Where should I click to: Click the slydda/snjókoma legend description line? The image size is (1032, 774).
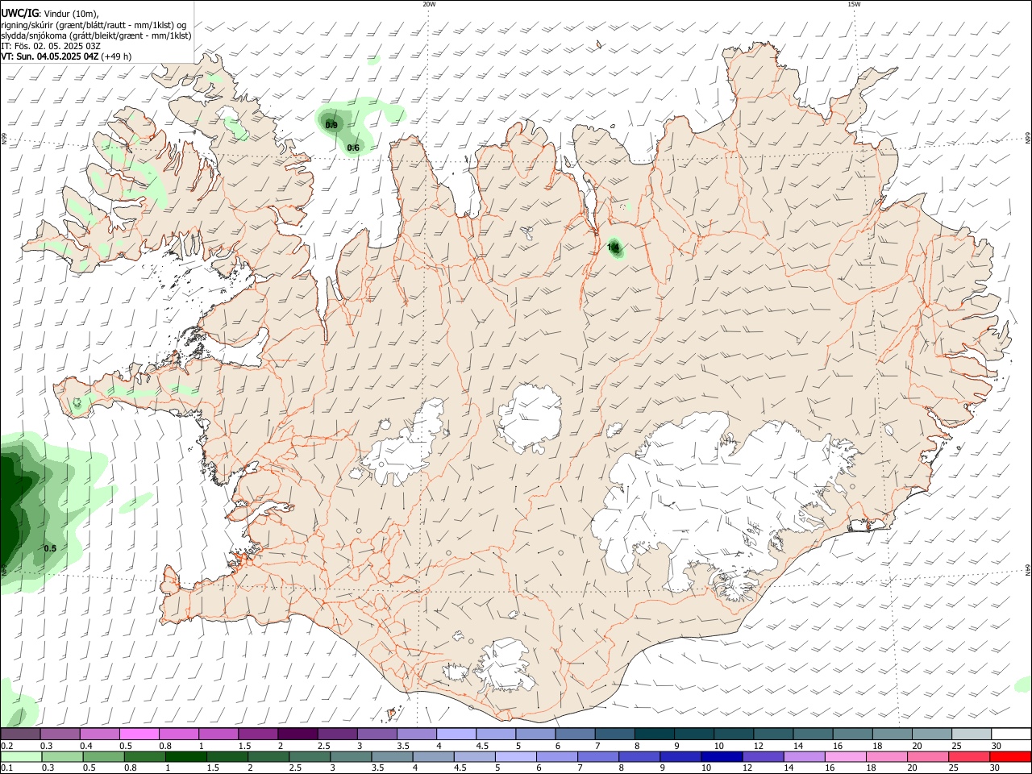pyautogui.click(x=96, y=35)
